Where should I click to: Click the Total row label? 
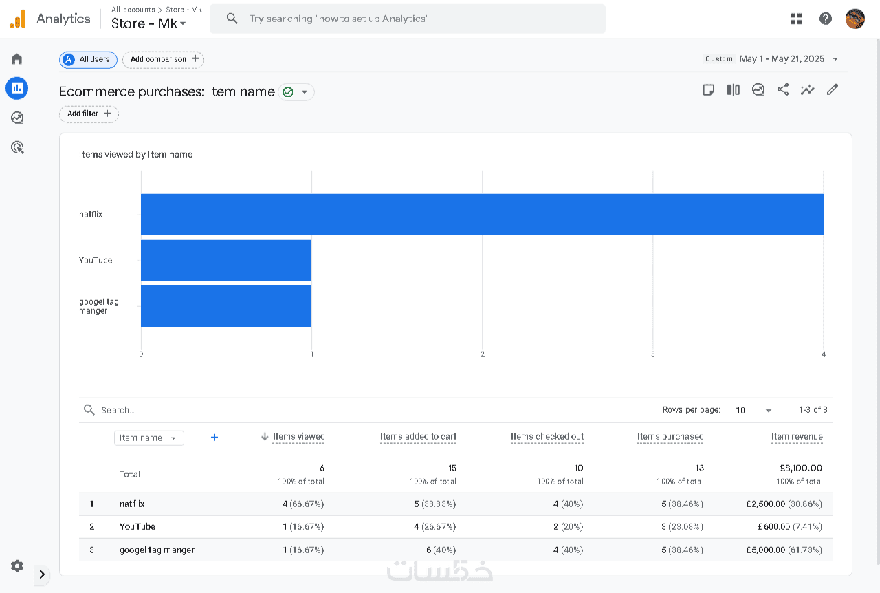(130, 475)
